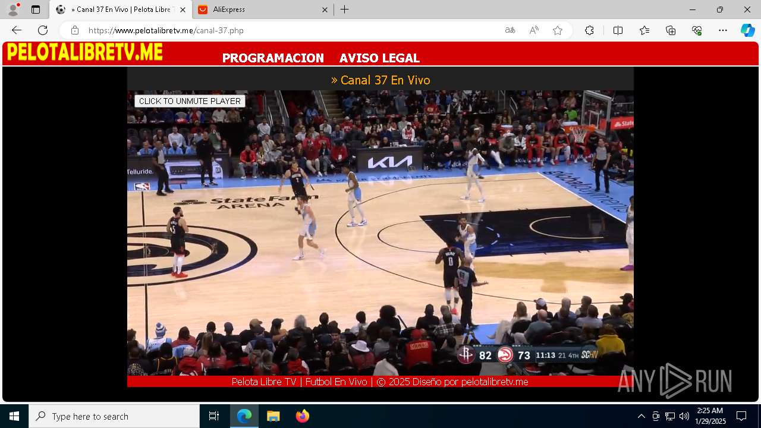Open the Favorites list icon
This screenshot has width=761, height=428.
click(x=644, y=30)
